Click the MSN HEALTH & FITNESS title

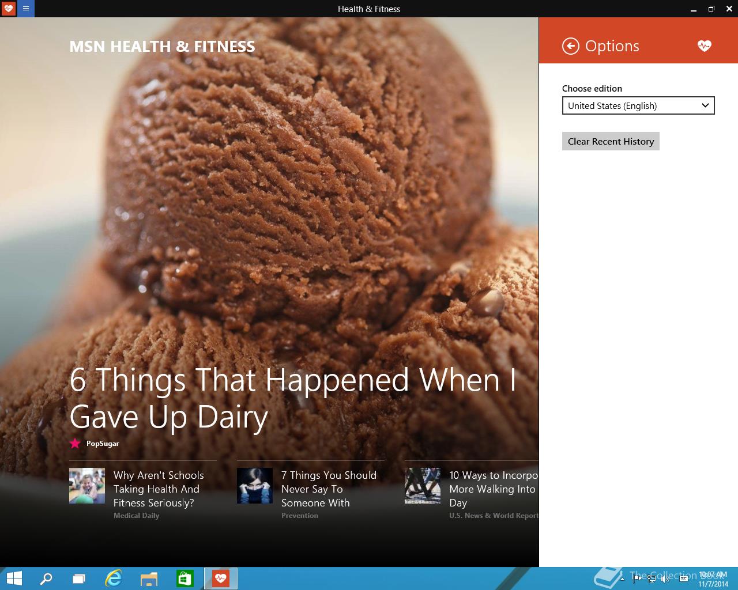162,47
